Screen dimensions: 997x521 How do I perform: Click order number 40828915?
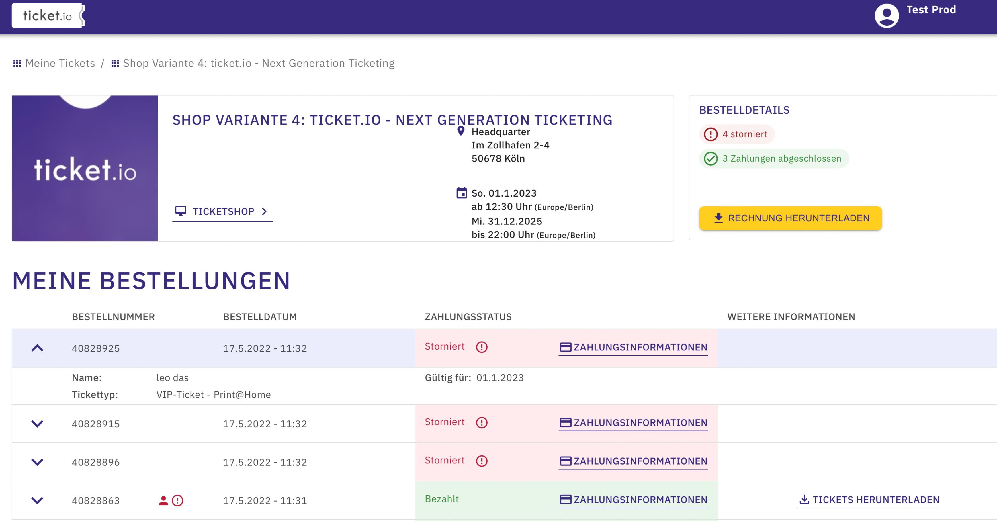[95, 424]
